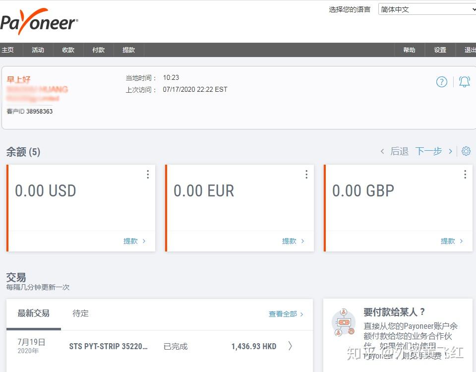
Task: Click the notification bell icon
Action: [464, 82]
